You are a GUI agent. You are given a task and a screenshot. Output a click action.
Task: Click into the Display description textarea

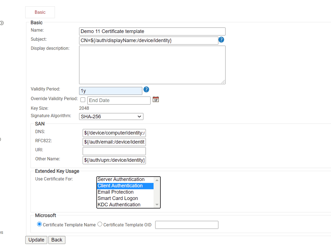152,65
